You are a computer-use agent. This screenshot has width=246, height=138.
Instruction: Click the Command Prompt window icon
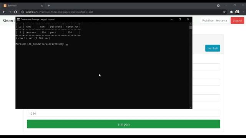pyautogui.click(x=18, y=20)
